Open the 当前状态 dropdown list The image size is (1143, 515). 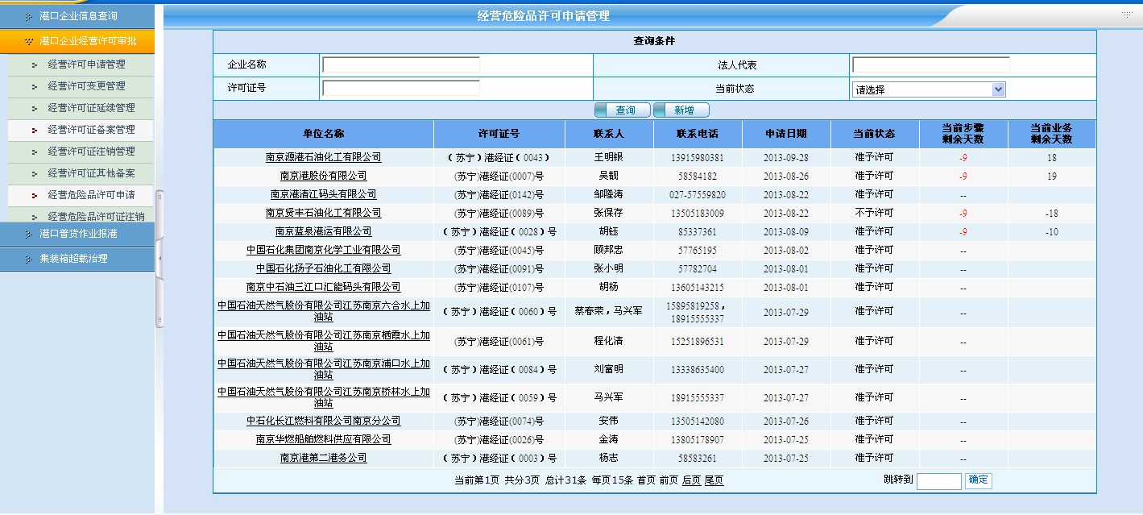998,89
